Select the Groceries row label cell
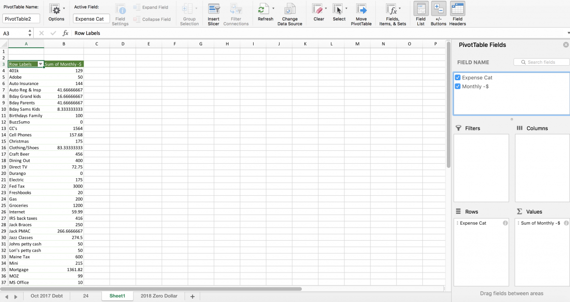The image size is (570, 302). pyautogui.click(x=26, y=205)
